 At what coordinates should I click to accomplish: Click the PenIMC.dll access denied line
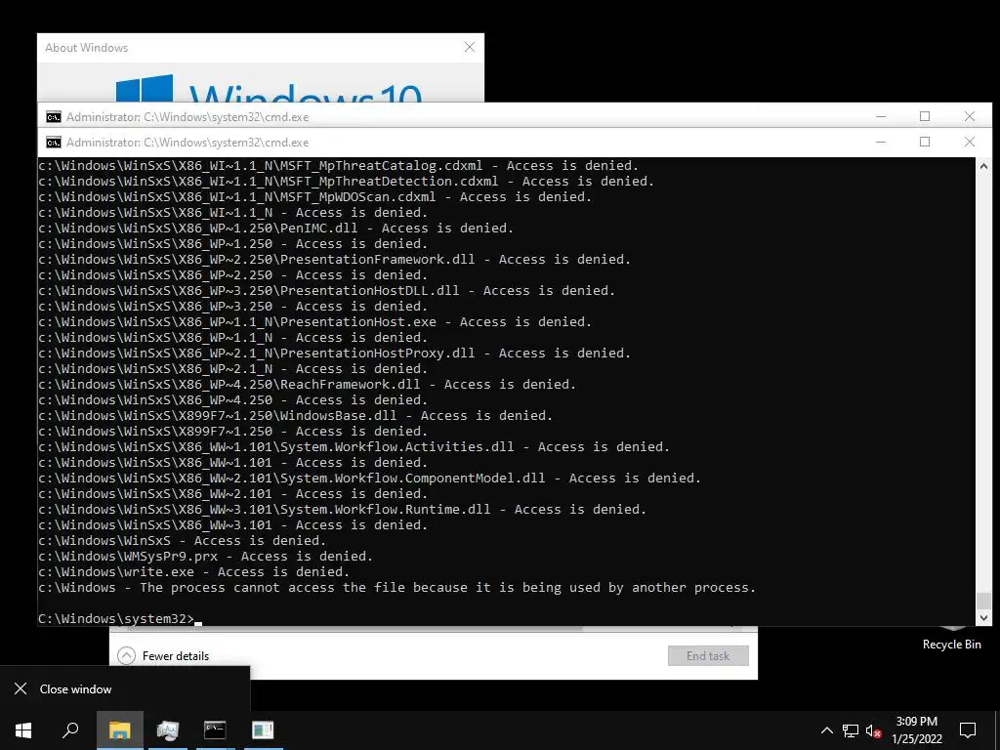[x=275, y=229]
